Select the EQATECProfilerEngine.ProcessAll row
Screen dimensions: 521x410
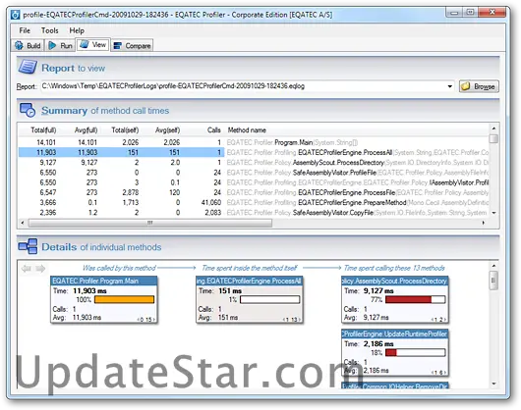(x=254, y=152)
